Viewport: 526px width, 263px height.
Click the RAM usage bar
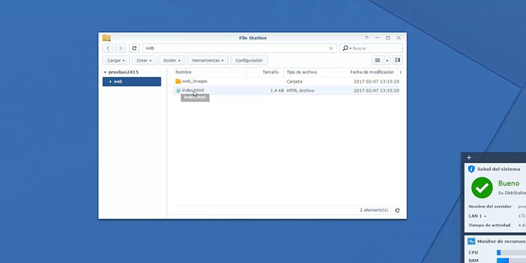[x=512, y=260]
